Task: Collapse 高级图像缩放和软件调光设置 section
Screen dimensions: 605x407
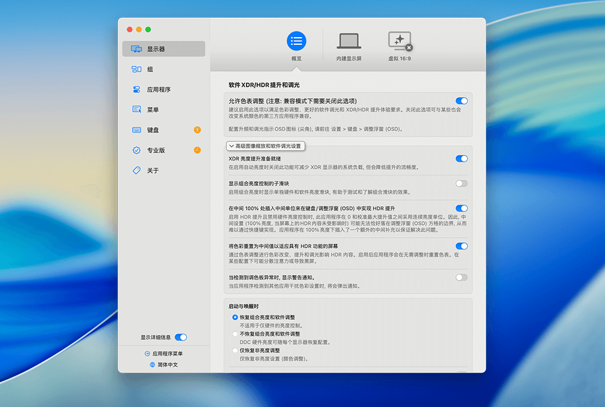Action: click(265, 146)
